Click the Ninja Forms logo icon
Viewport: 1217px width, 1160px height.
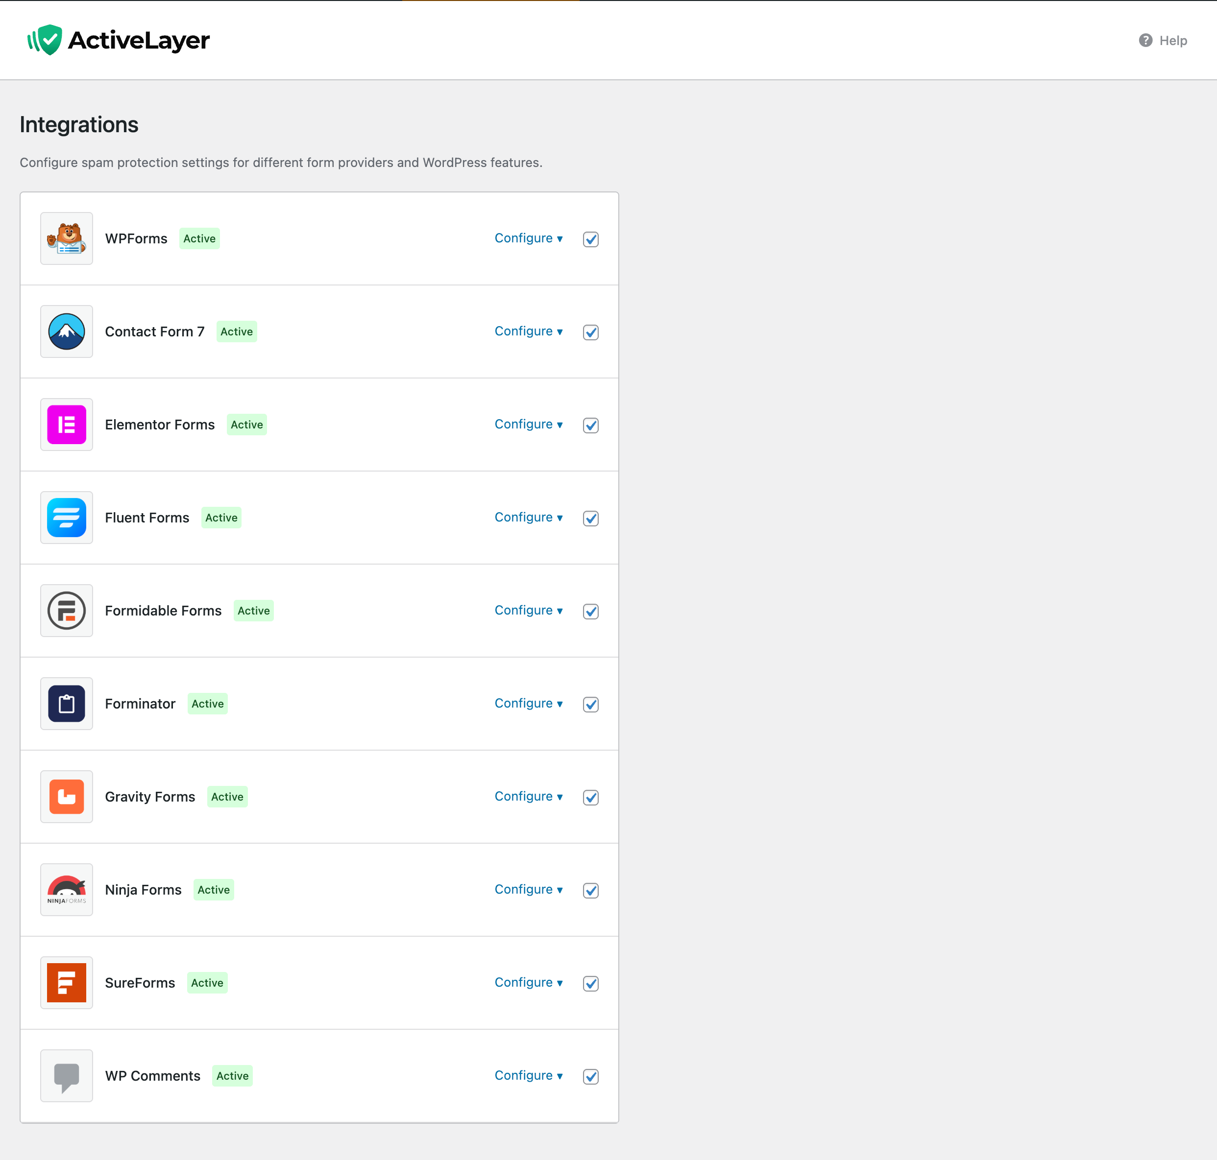click(x=67, y=890)
